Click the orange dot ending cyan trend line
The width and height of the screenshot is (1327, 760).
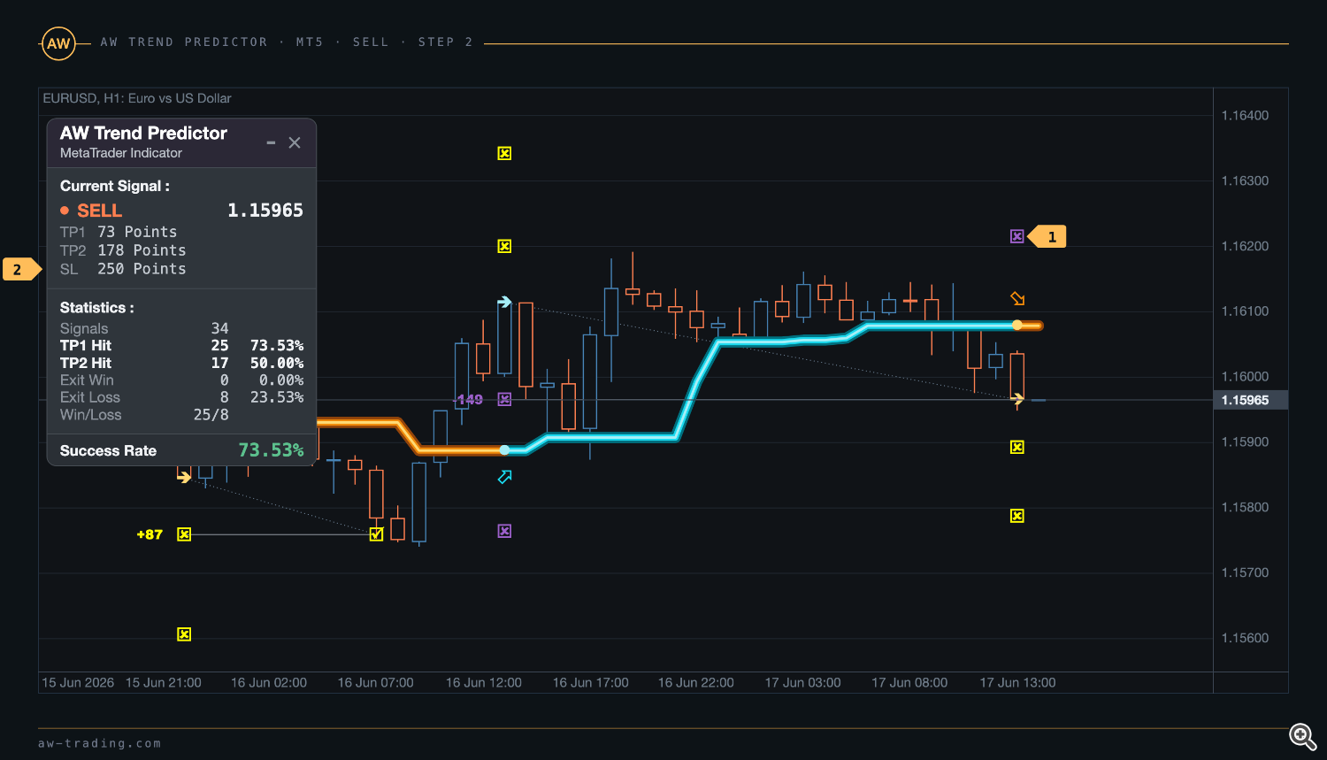click(1017, 326)
